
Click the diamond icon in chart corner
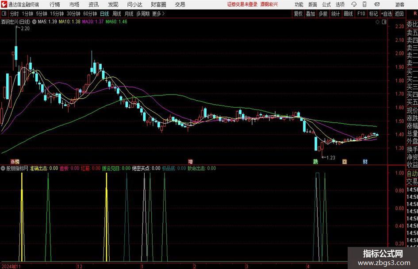click(377, 22)
